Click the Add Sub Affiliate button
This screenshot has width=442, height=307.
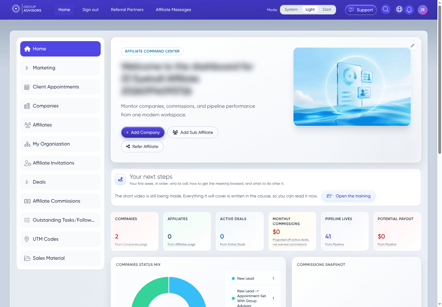[193, 132]
